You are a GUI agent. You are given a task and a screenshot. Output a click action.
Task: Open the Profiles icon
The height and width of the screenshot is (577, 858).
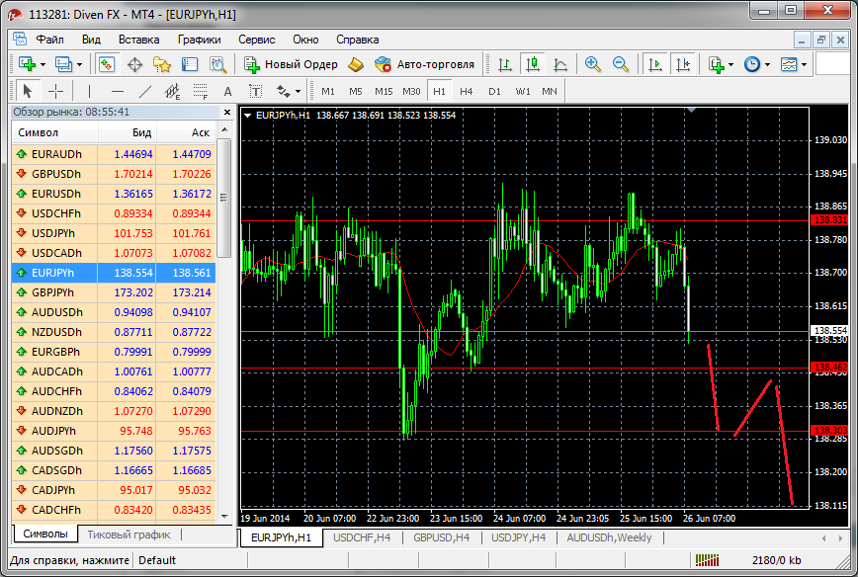click(63, 64)
